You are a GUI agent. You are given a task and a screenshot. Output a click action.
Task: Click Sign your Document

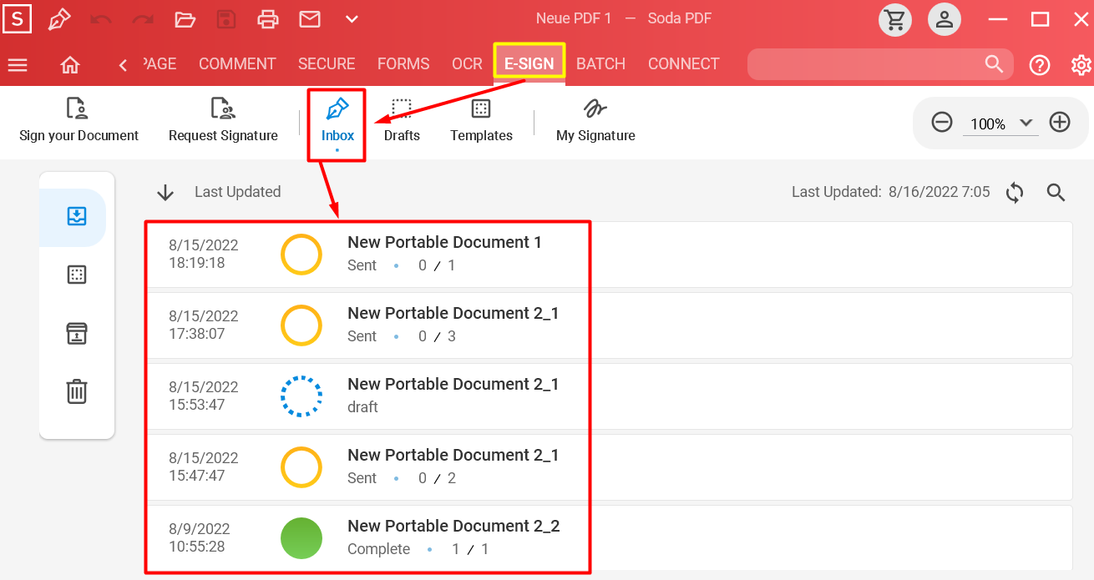(x=79, y=121)
